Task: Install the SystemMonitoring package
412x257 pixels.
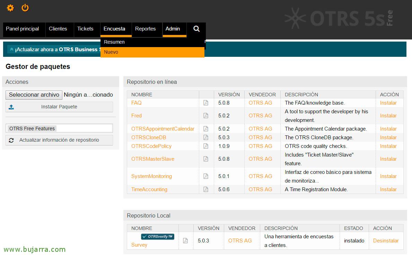Action: (388, 176)
